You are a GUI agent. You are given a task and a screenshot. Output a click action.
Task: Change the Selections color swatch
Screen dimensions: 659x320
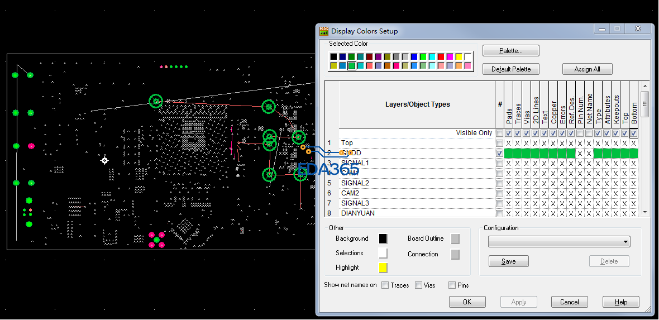point(383,253)
